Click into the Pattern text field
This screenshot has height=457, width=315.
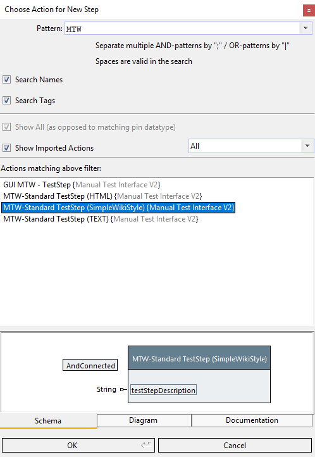(182, 28)
